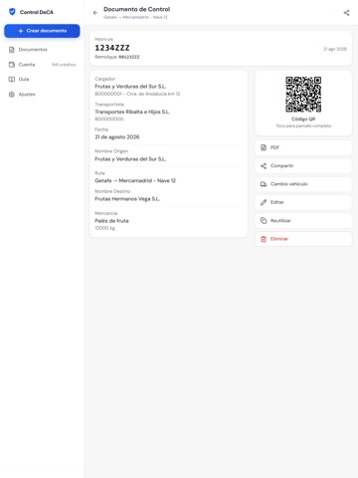
Task: Click the Crear documento button
Action: [x=42, y=31]
